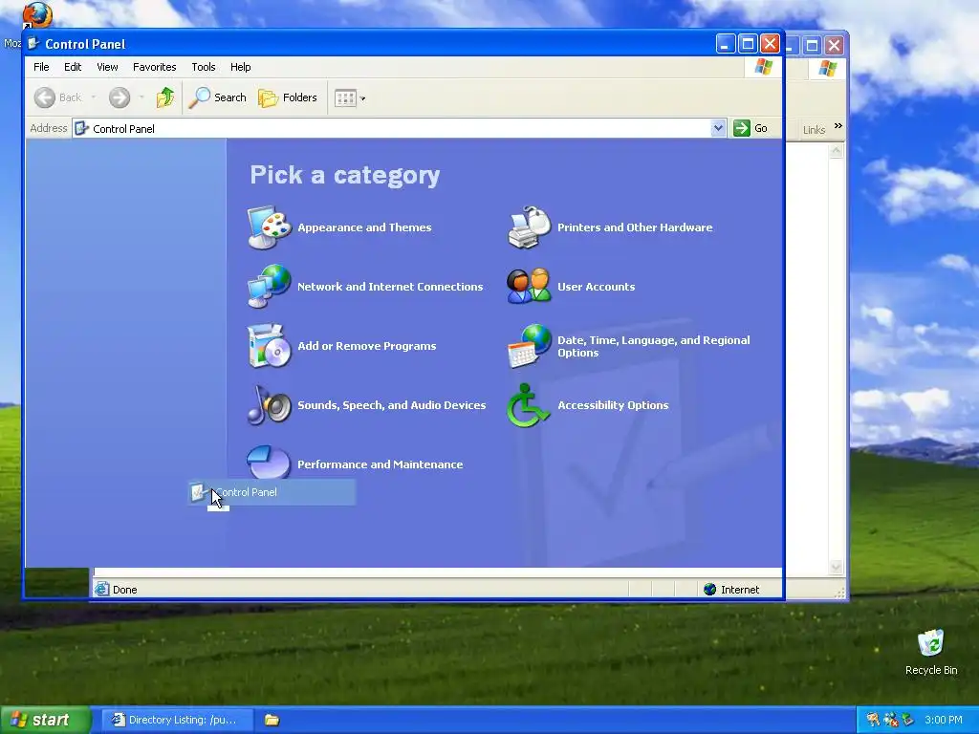Open the Edit menu
This screenshot has width=979, height=734.
[73, 67]
